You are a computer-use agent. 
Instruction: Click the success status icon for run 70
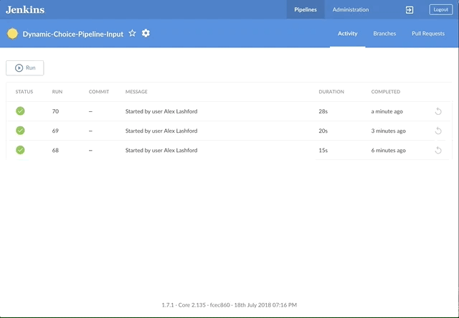(20, 111)
